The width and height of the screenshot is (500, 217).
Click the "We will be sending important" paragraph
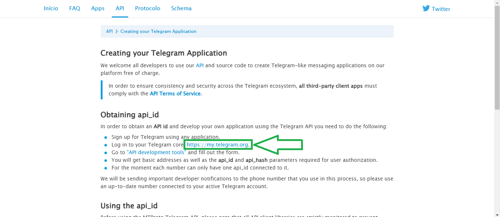point(247,183)
